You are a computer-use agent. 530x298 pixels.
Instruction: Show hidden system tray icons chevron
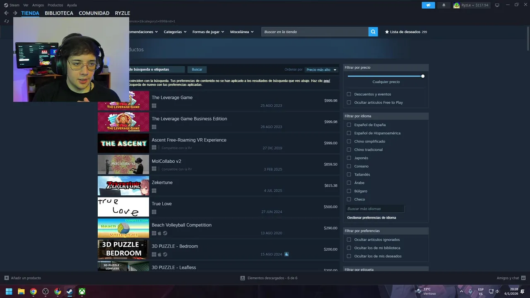click(x=461, y=291)
